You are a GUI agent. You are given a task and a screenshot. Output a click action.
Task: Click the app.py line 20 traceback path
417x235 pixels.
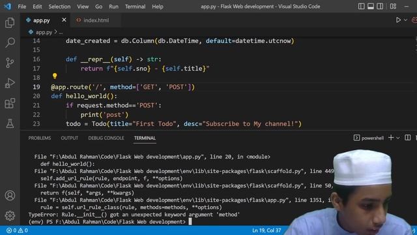[152, 157]
